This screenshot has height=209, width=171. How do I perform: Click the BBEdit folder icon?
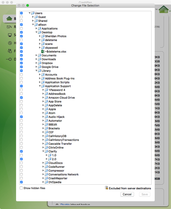coord(46,124)
